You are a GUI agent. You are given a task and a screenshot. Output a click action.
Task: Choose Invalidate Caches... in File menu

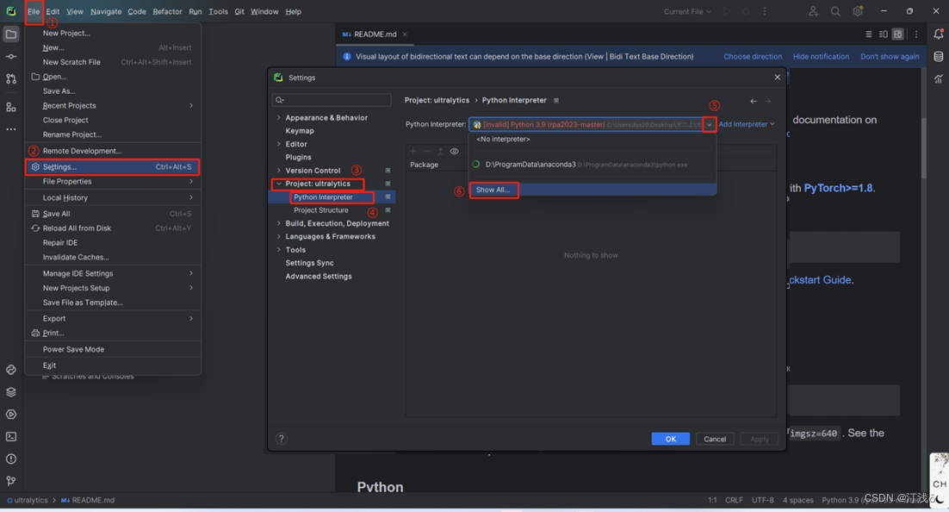[x=113, y=257]
